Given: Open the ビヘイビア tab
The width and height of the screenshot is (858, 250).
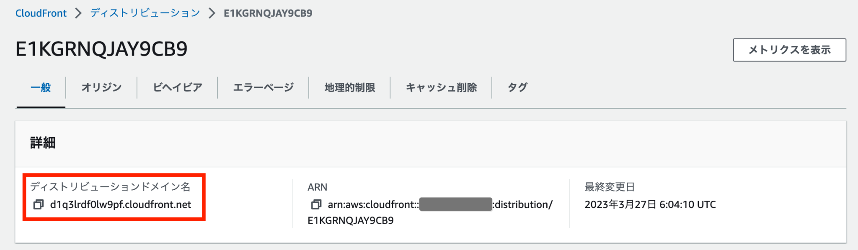Looking at the screenshot, I should click(177, 87).
